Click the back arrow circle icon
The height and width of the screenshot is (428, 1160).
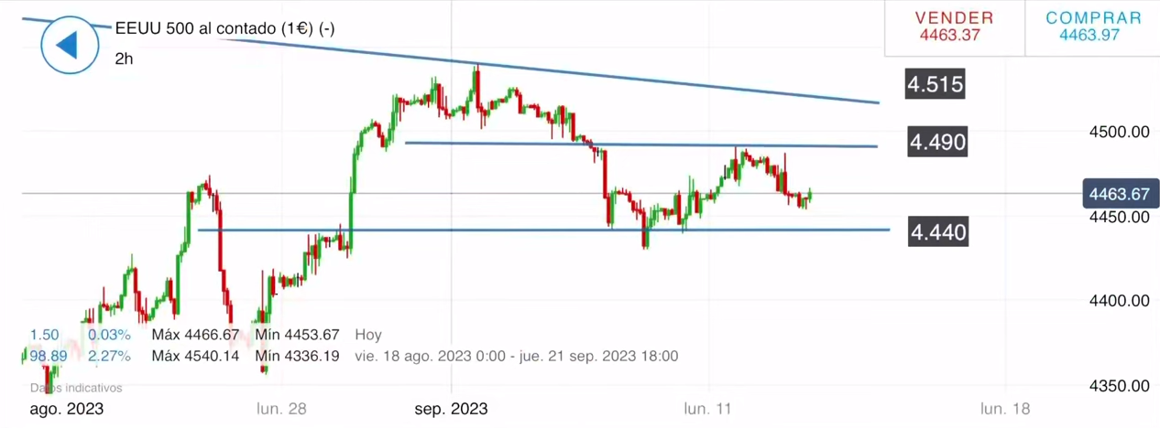[69, 45]
